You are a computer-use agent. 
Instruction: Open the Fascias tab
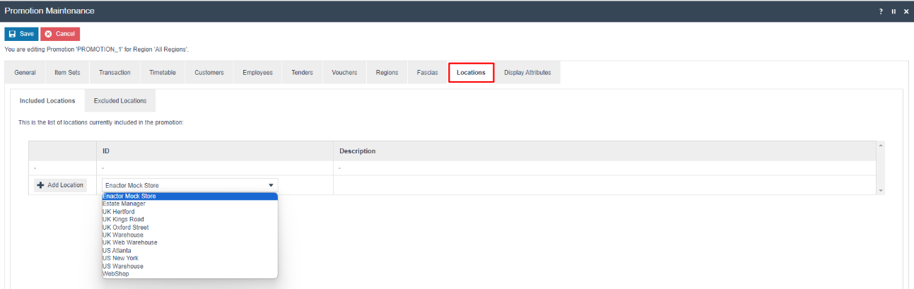coord(427,73)
